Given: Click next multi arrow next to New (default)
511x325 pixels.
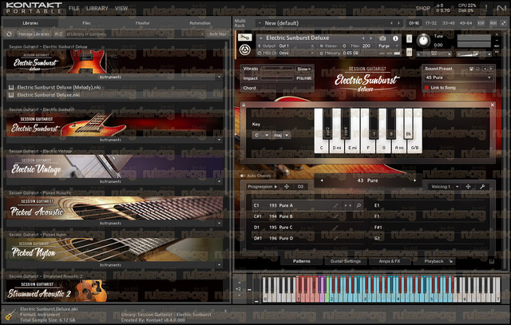Looking at the screenshot, I should click(x=398, y=23).
